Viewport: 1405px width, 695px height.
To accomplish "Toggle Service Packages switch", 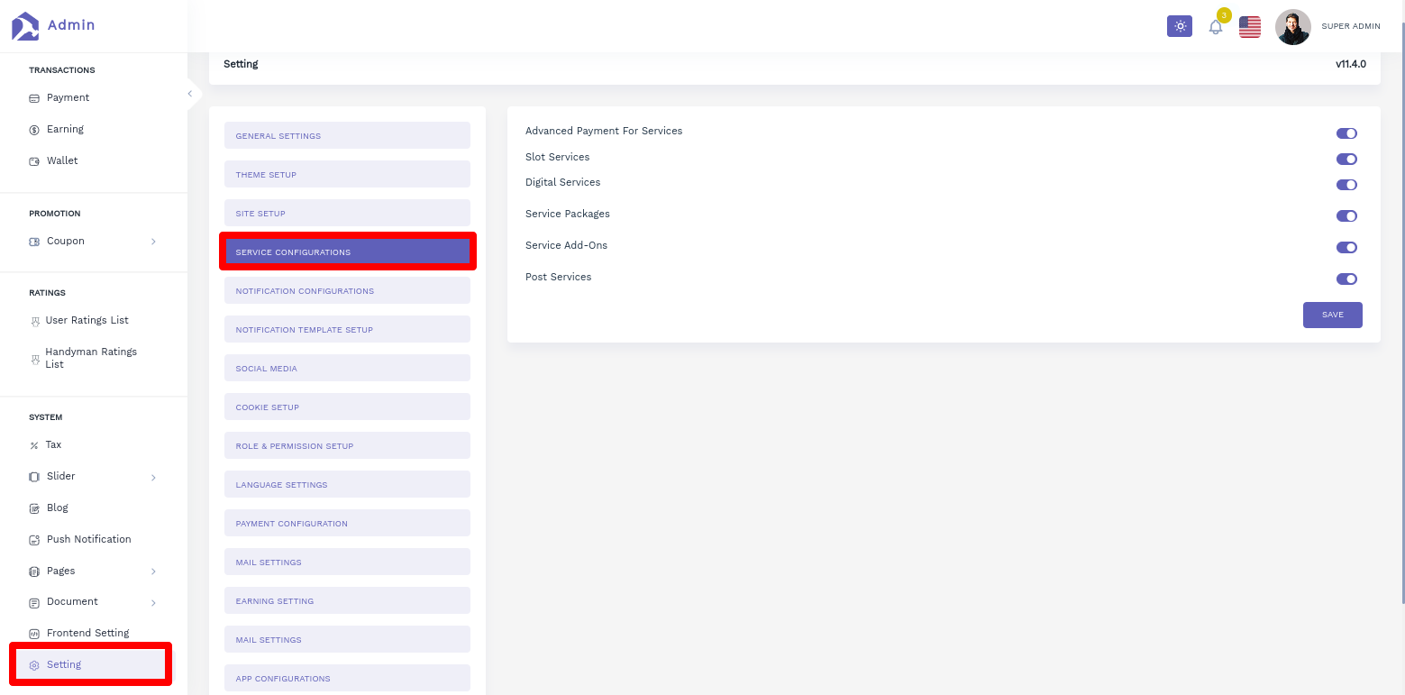I will pos(1346,216).
